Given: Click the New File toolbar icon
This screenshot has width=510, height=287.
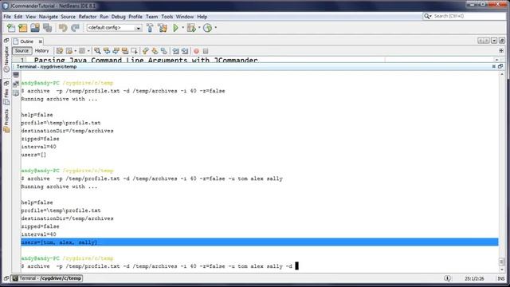Looking at the screenshot, I should point(10,28).
